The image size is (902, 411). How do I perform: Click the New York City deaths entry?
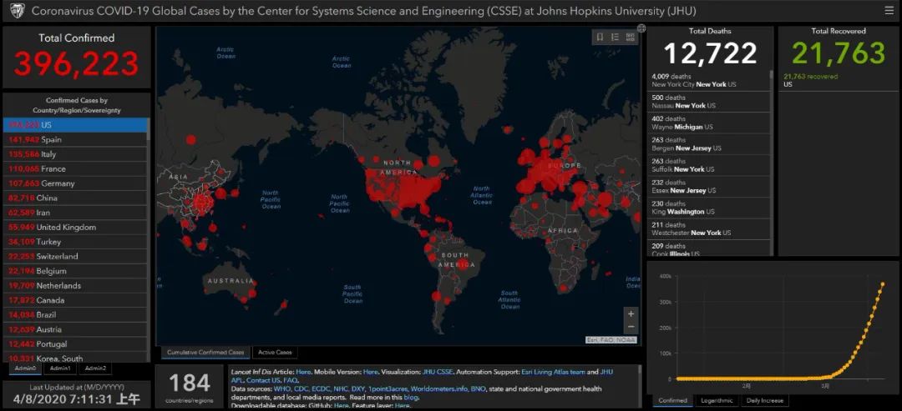pyautogui.click(x=709, y=80)
